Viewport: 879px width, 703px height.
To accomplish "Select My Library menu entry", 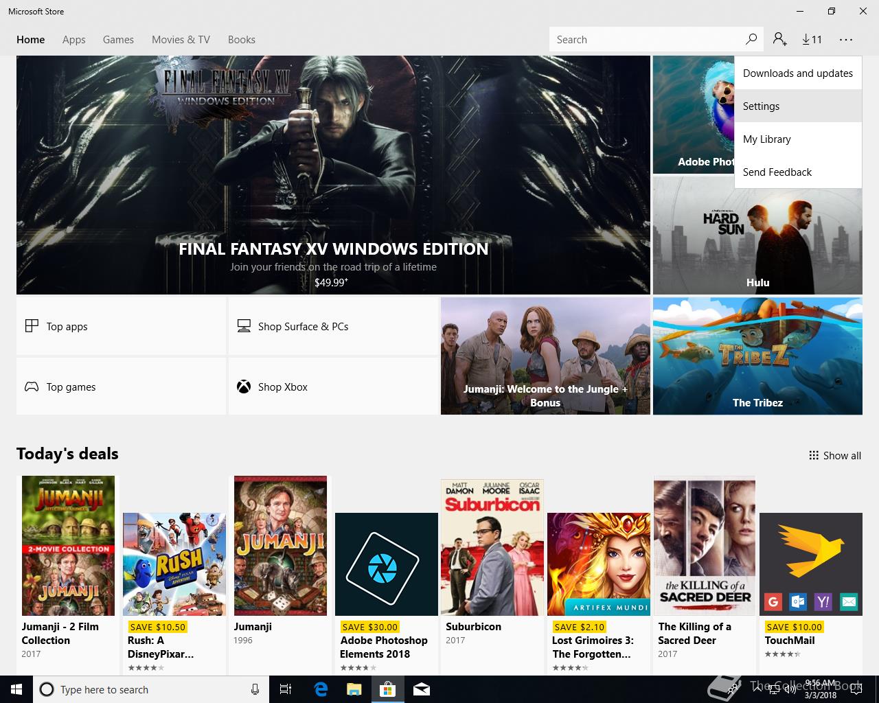I will point(798,139).
